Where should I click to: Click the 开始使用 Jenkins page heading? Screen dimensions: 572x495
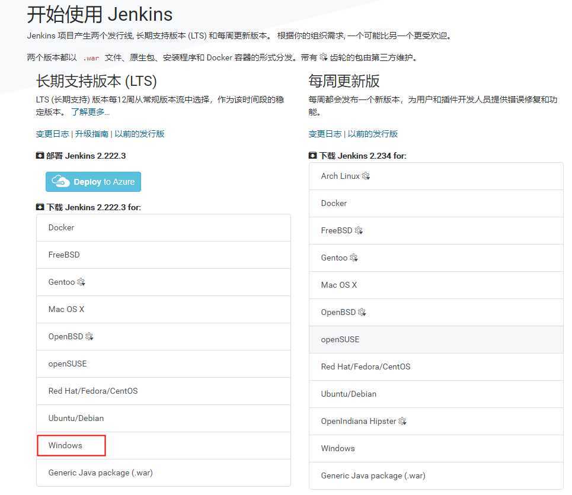[100, 15]
